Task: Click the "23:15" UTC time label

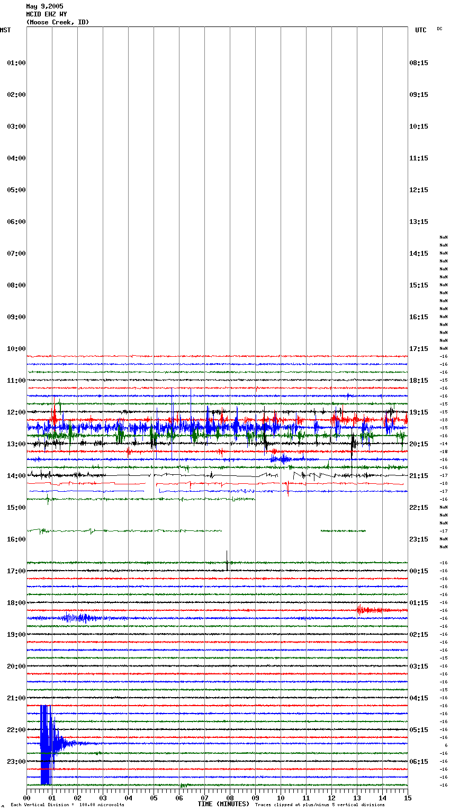Action: 419,539
